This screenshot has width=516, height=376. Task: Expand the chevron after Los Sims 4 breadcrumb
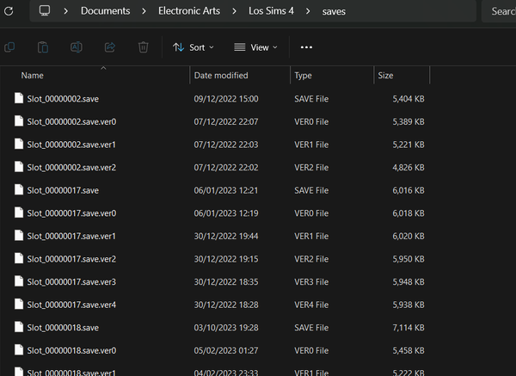point(308,11)
